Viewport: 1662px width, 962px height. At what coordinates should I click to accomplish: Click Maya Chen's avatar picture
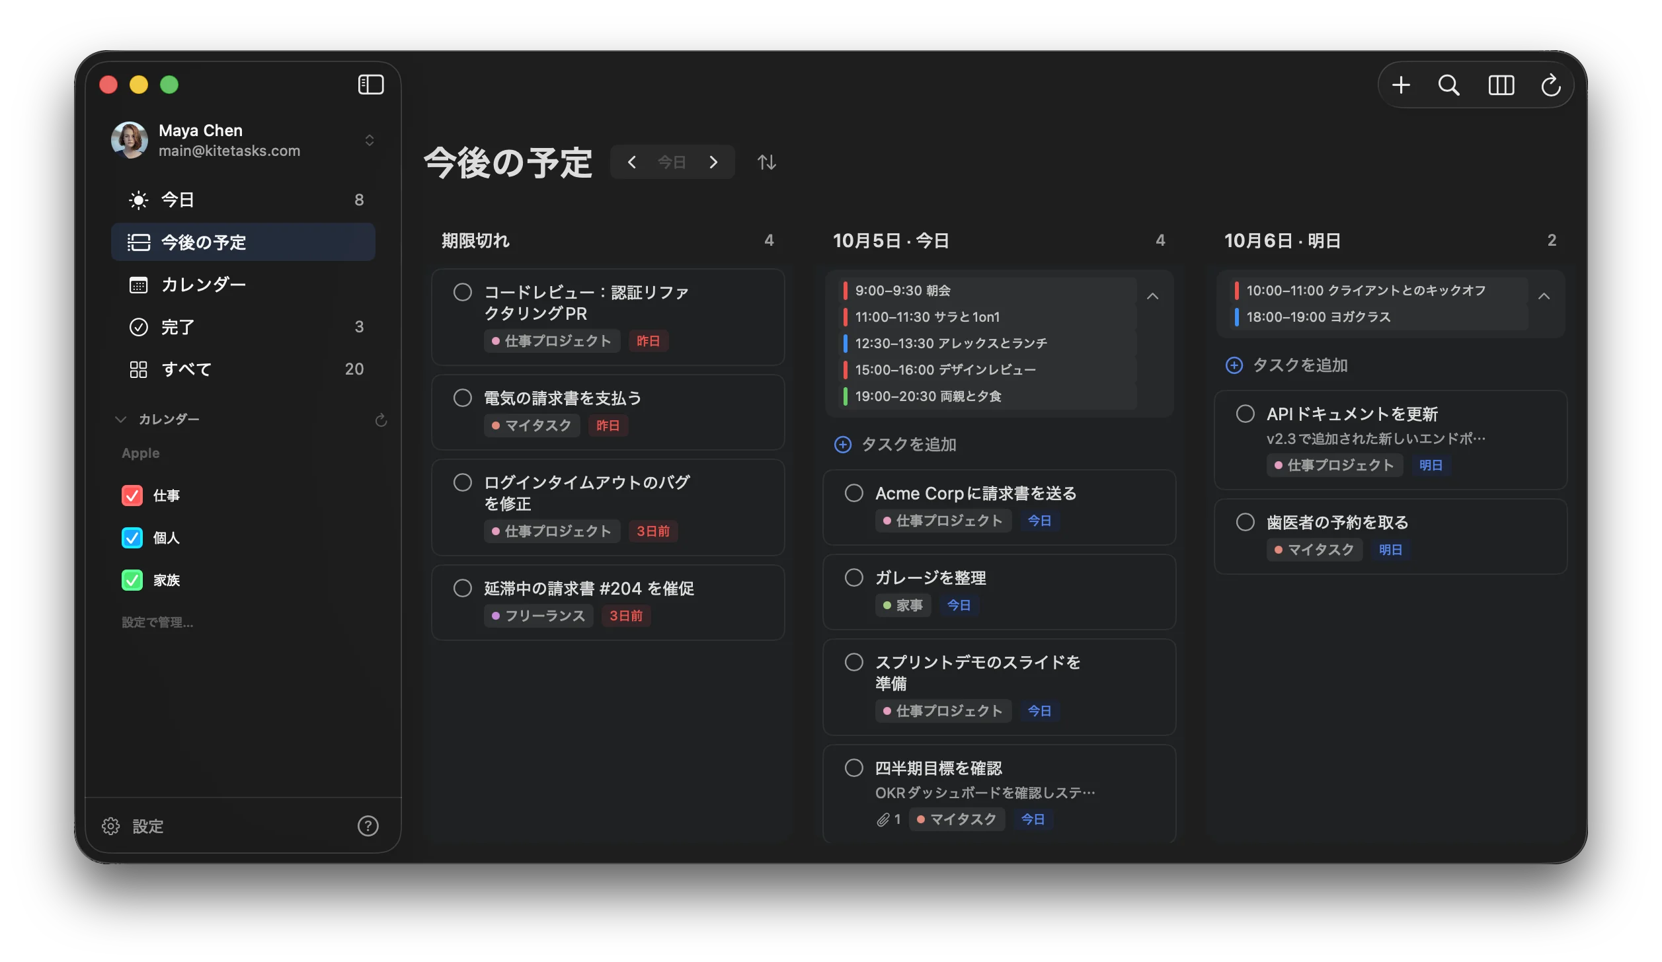coord(130,140)
